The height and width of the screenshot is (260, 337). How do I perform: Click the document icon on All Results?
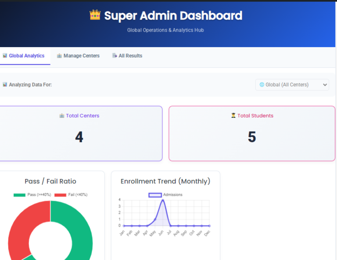(115, 55)
